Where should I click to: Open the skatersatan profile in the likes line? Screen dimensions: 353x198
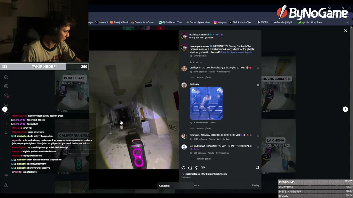pyautogui.click(x=191, y=174)
